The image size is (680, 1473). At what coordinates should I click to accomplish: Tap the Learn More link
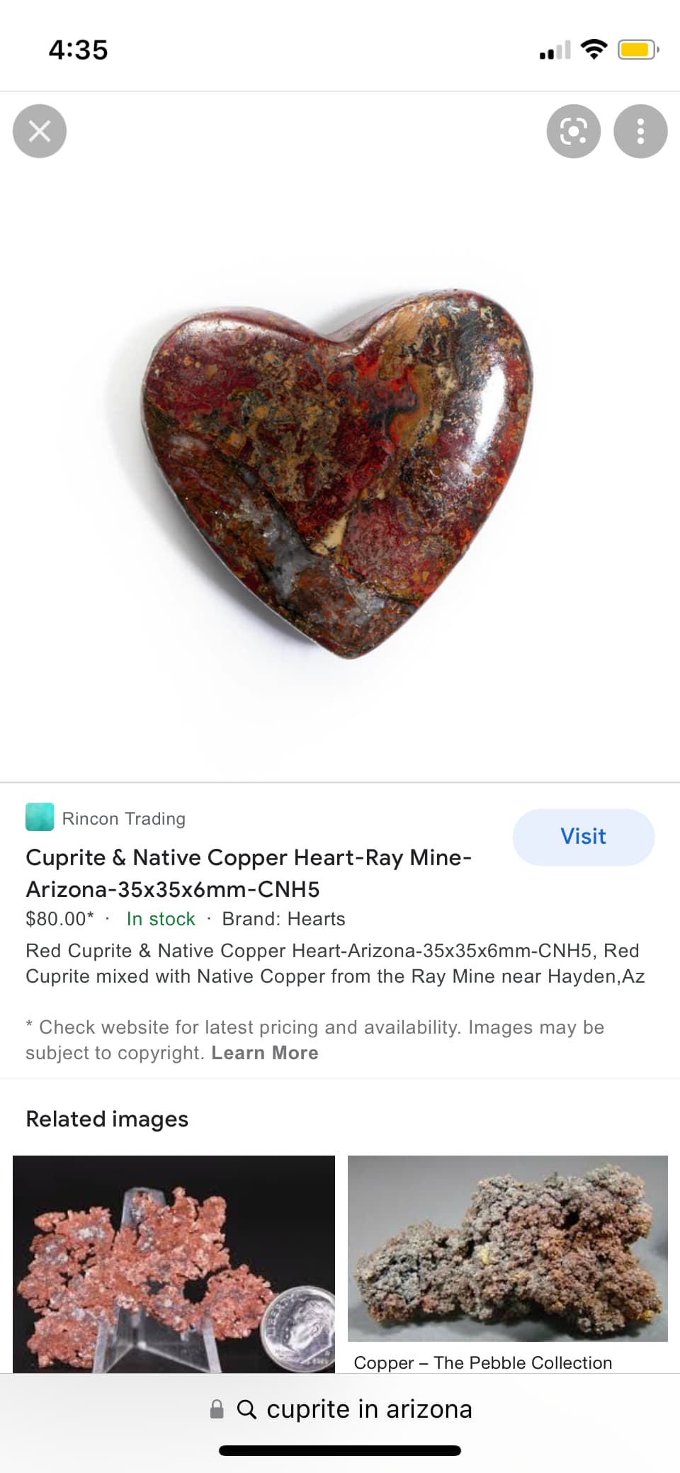click(265, 1053)
